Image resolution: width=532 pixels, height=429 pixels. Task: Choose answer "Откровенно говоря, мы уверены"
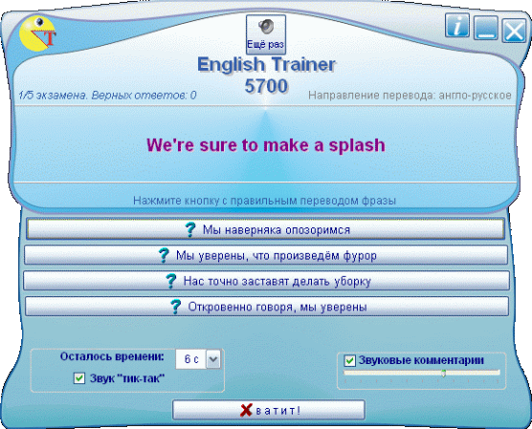(267, 307)
